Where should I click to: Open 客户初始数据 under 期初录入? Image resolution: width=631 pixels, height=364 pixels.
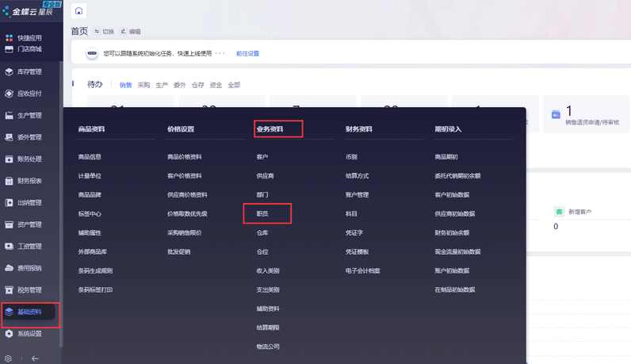pos(452,194)
